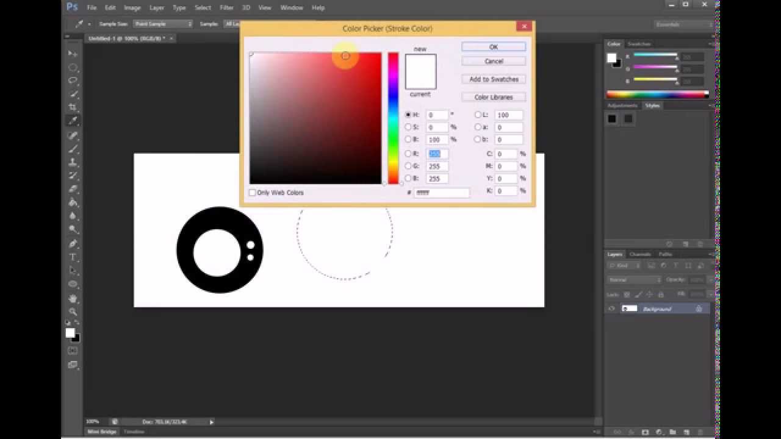Select the G green radio button
This screenshot has width=781, height=439.
408,166
